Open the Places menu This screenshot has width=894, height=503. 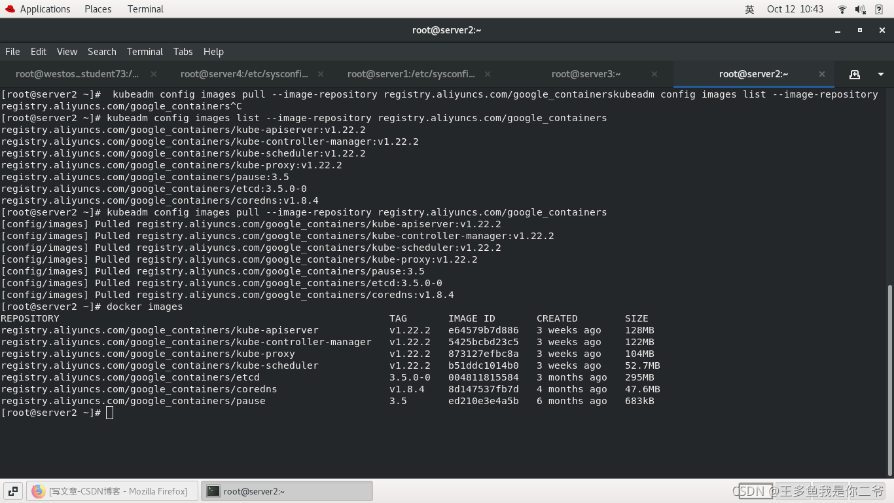click(x=98, y=9)
